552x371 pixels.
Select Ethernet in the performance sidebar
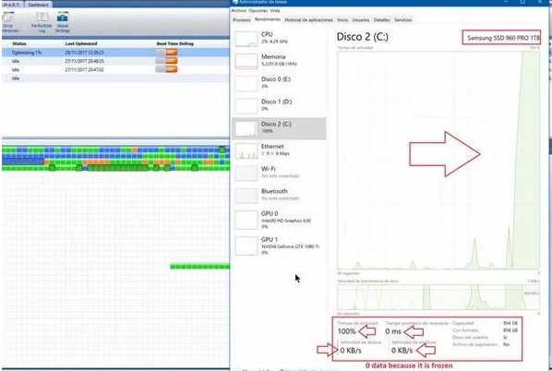point(279,150)
